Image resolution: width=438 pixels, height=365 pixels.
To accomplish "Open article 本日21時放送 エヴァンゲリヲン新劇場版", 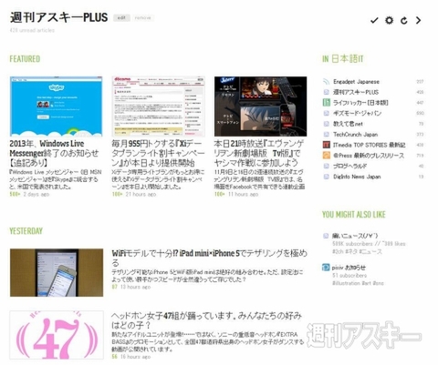I will tap(259, 153).
